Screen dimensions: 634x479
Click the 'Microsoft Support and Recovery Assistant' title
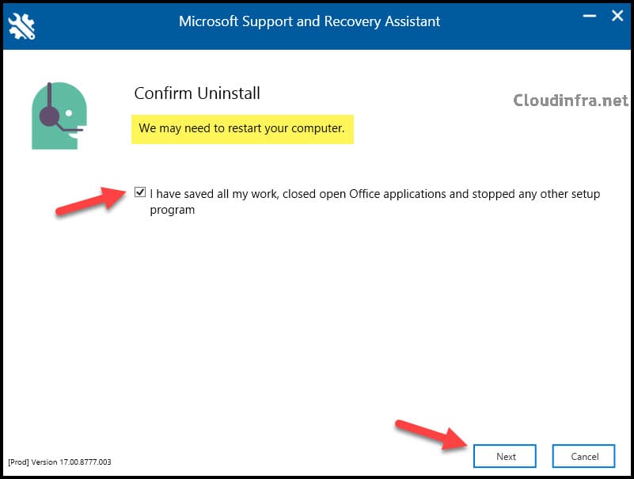309,21
